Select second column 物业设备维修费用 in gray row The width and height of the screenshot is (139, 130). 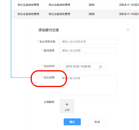pos(59,14)
